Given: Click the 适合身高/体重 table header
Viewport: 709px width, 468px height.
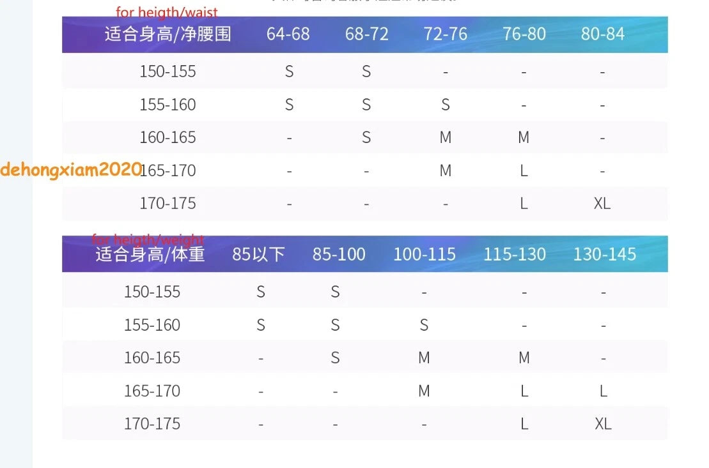Looking at the screenshot, I should 150,254.
